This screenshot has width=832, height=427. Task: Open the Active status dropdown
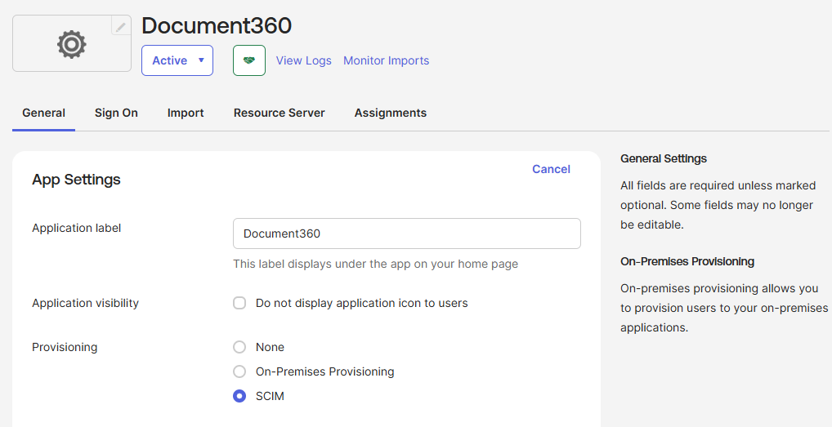pos(177,60)
